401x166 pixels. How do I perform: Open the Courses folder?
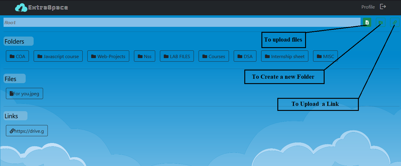(x=214, y=56)
